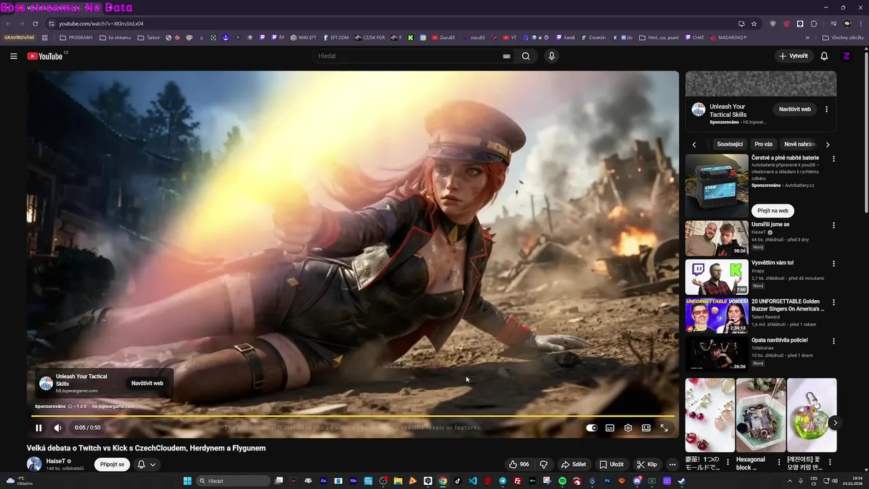Screen dimensions: 869x489
Task: Open the notifications bell
Action: tap(824, 56)
